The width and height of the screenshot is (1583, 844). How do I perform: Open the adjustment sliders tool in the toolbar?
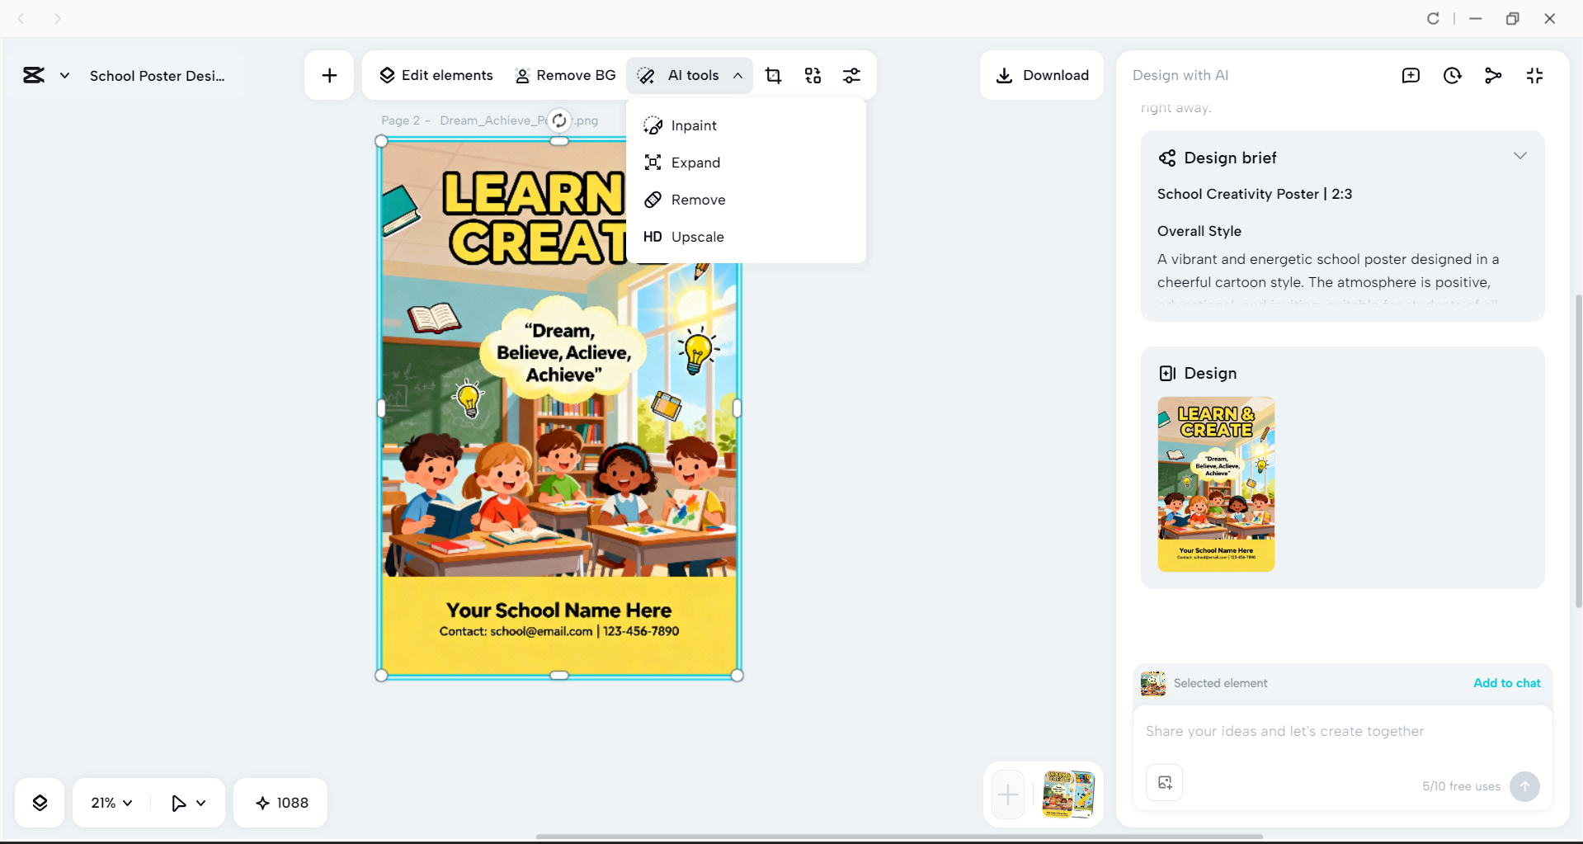pos(852,75)
